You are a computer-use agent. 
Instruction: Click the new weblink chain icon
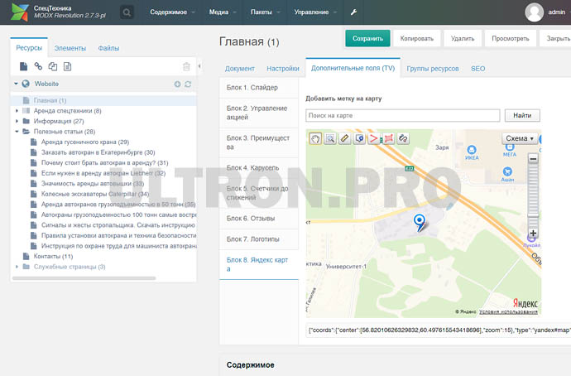[38, 66]
